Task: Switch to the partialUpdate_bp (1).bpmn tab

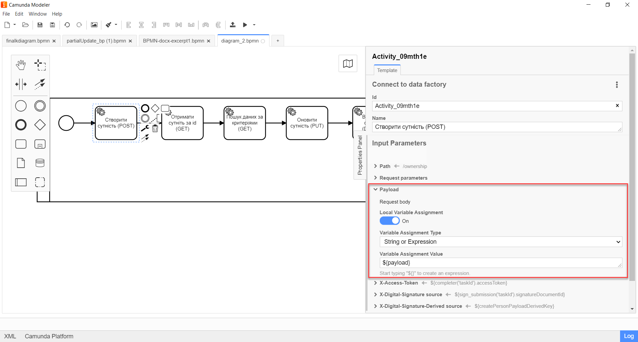Action: click(x=96, y=41)
